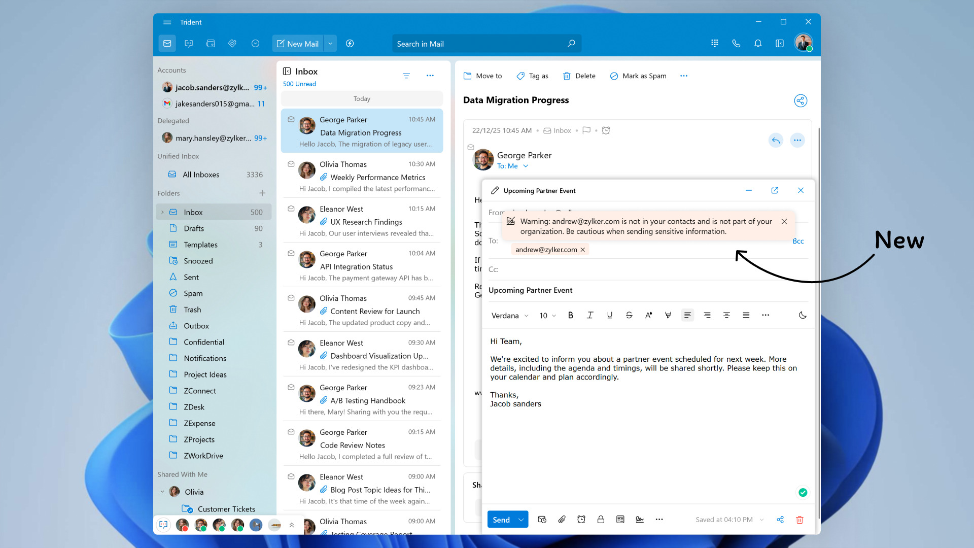The height and width of the screenshot is (548, 974).
Task: Open the phone dialer icon
Action: click(x=736, y=44)
